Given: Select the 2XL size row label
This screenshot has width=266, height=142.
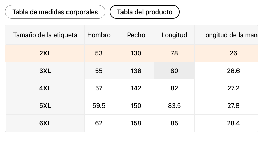Looking at the screenshot, I should (x=45, y=53).
